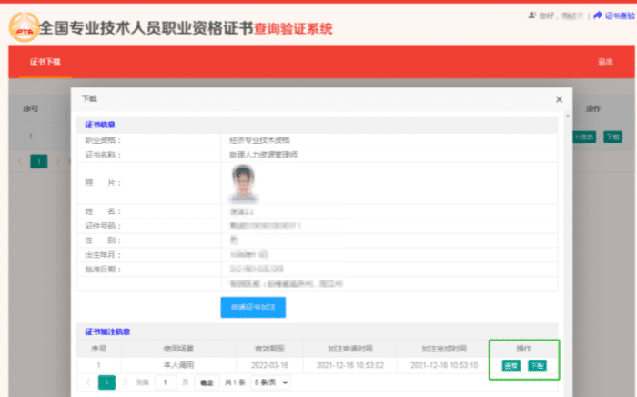This screenshot has width=637, height=397.
Task: Click the 共 1 条 total count text
Action: [235, 382]
